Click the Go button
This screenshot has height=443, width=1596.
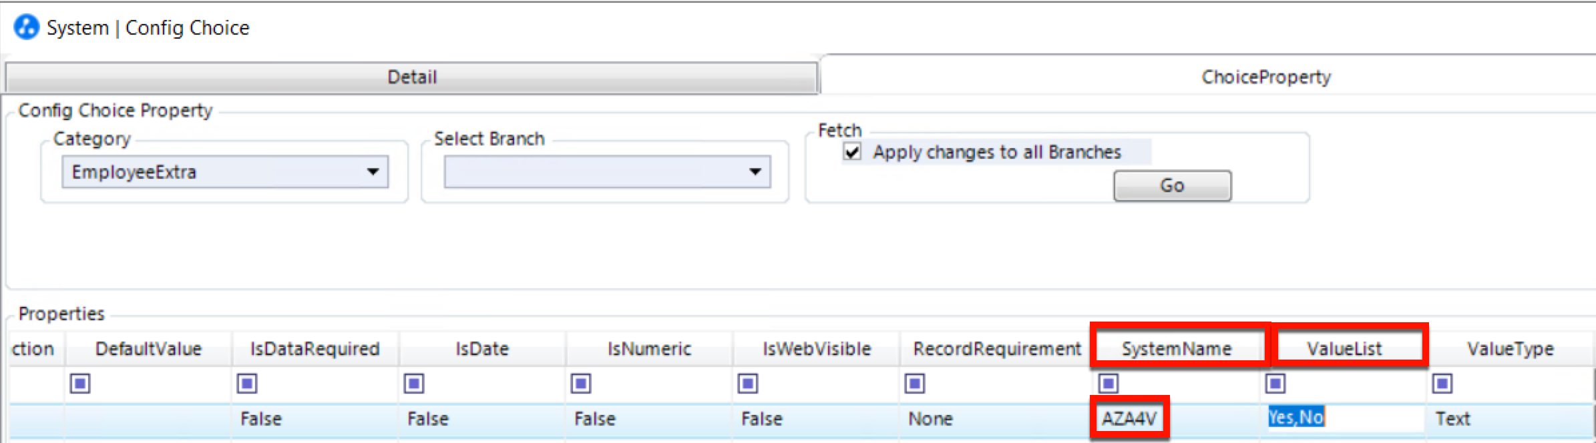coord(1172,185)
